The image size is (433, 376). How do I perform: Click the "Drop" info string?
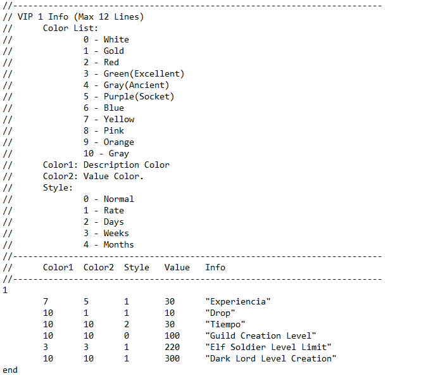click(x=220, y=313)
